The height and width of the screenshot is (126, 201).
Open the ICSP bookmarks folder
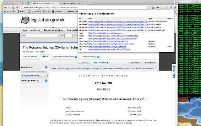(46, 11)
